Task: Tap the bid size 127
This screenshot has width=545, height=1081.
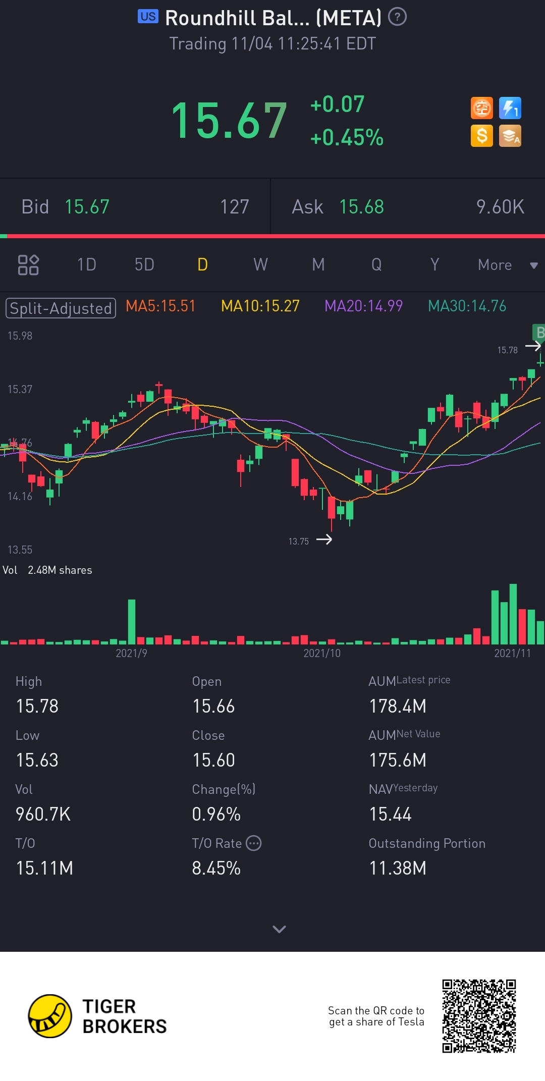Action: coord(235,207)
